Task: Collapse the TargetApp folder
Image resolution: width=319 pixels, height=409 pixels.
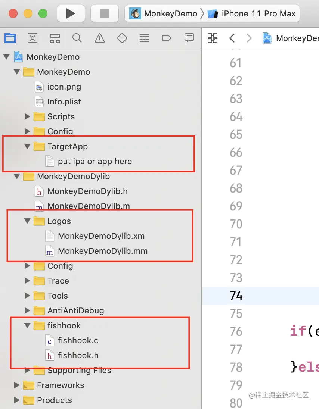Action: (x=27, y=146)
